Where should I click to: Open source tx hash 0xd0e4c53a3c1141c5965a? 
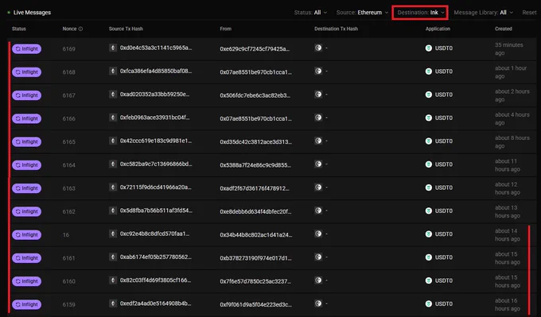click(x=156, y=48)
